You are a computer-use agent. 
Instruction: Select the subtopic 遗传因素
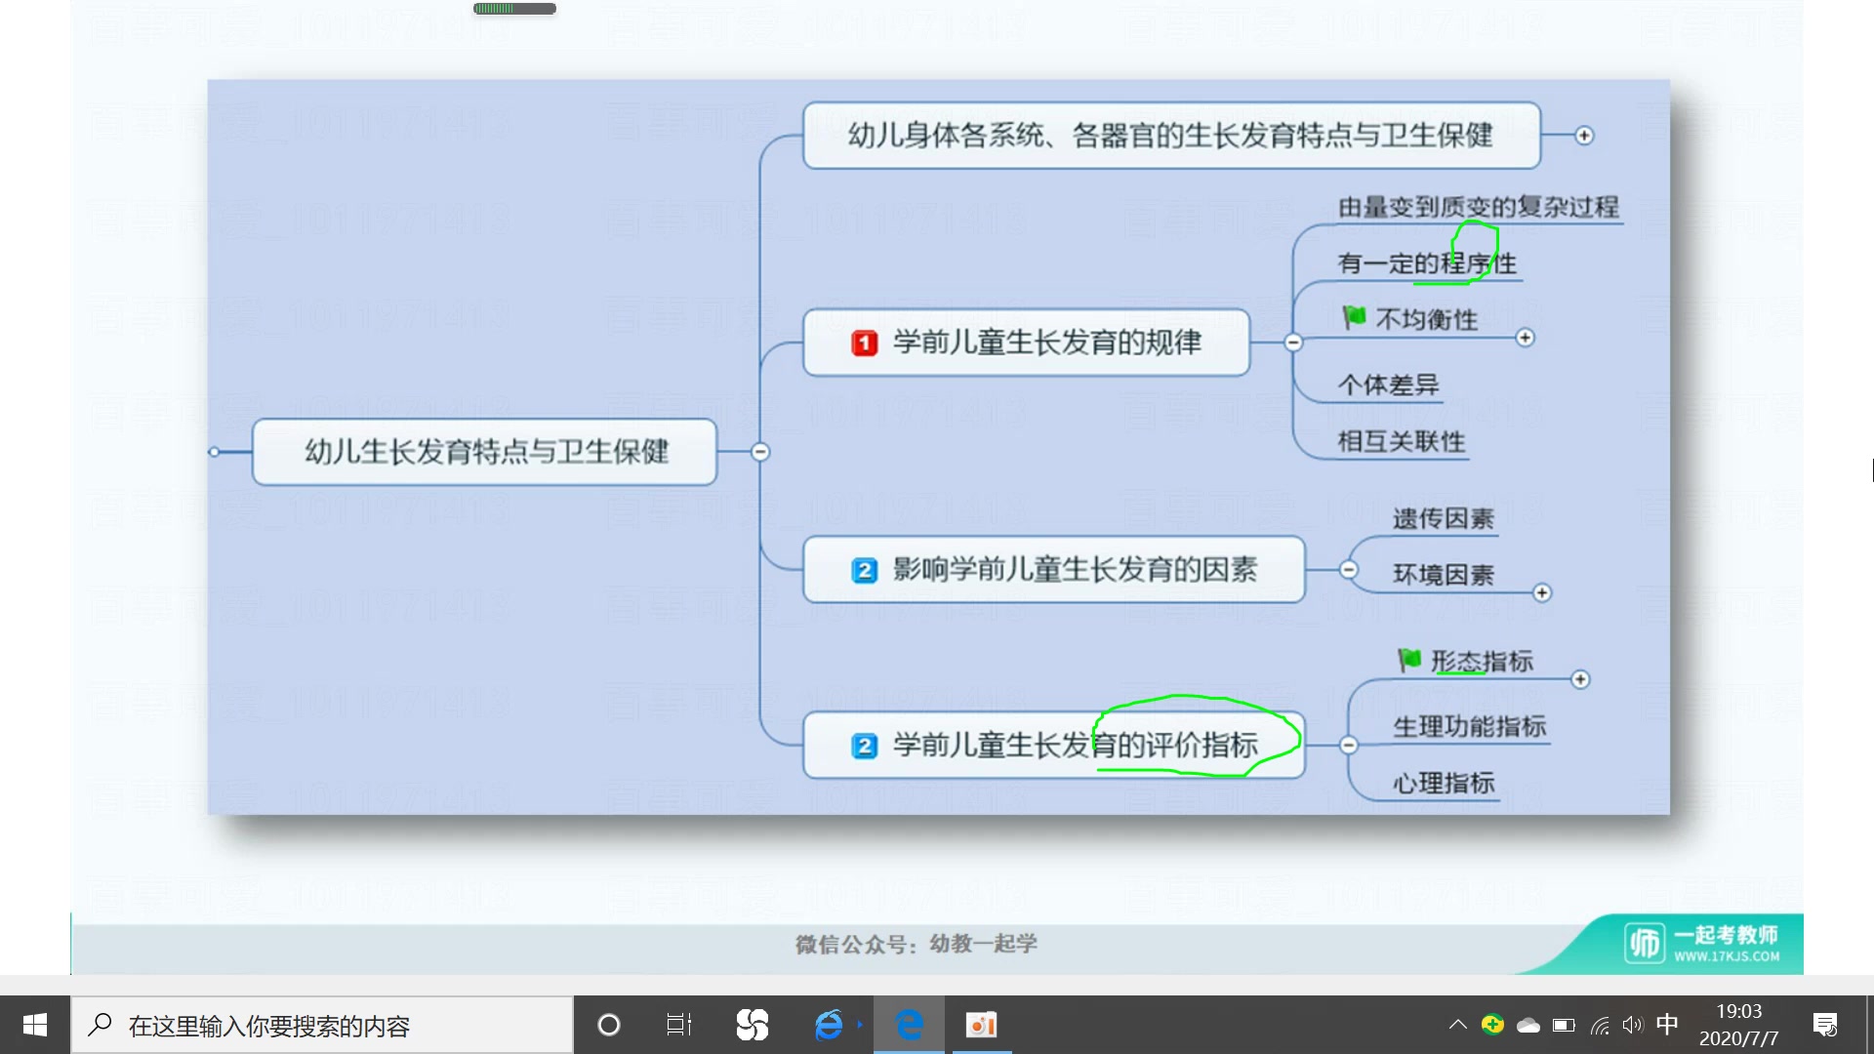pyautogui.click(x=1444, y=519)
